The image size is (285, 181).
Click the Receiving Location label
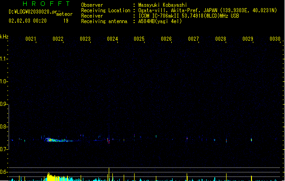[106, 10]
